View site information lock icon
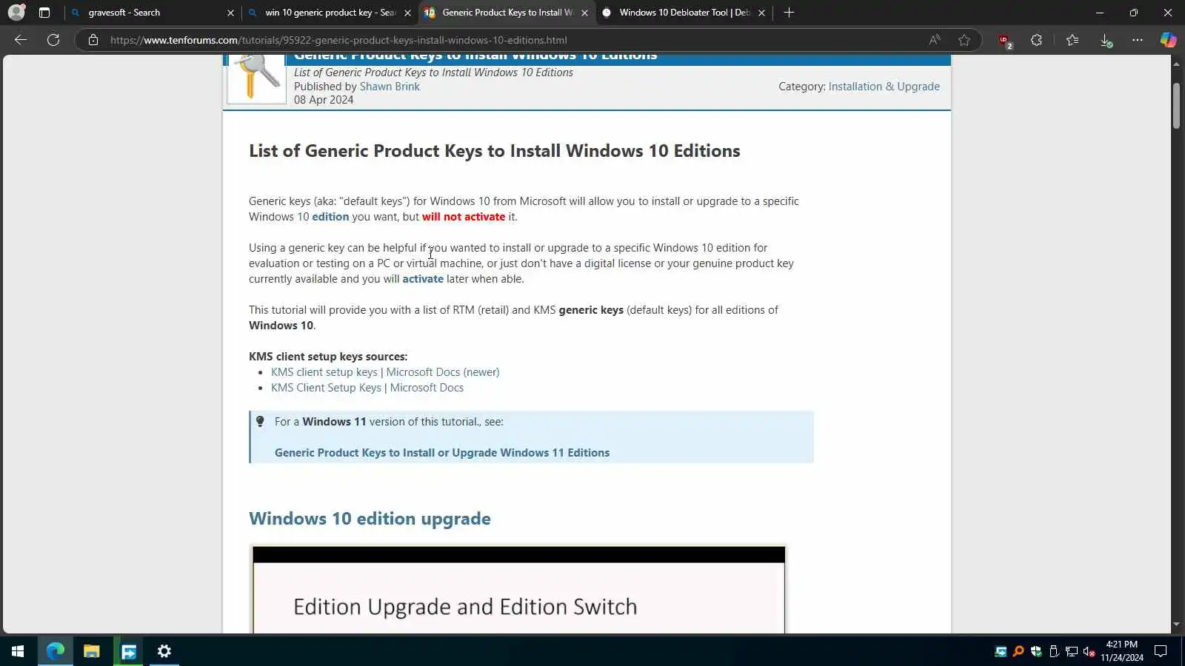Image resolution: width=1185 pixels, height=666 pixels. click(93, 40)
